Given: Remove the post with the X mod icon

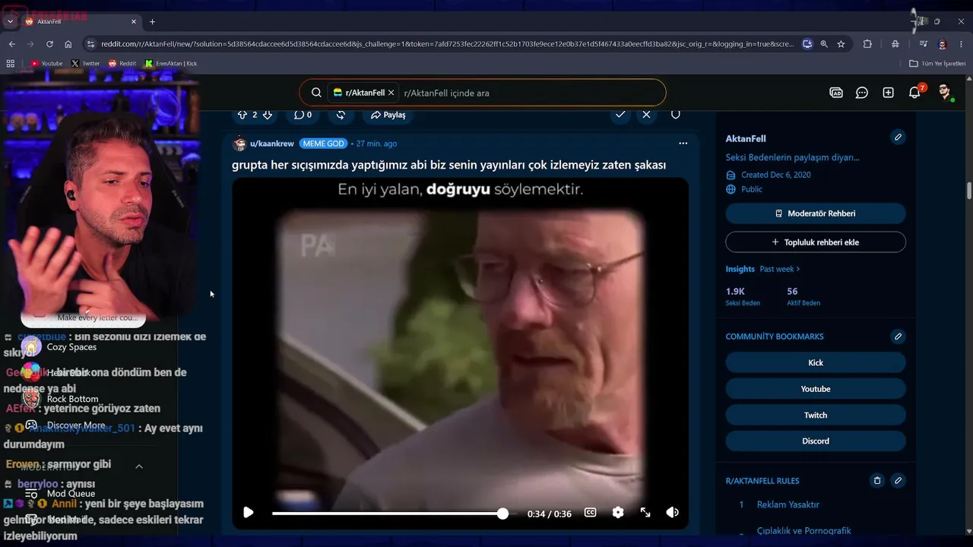Looking at the screenshot, I should coord(646,115).
